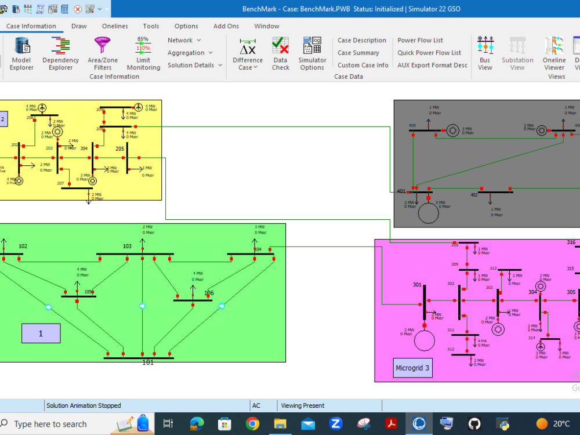This screenshot has width=580, height=435.
Task: Open the Dependency Explorer
Action: [x=60, y=54]
